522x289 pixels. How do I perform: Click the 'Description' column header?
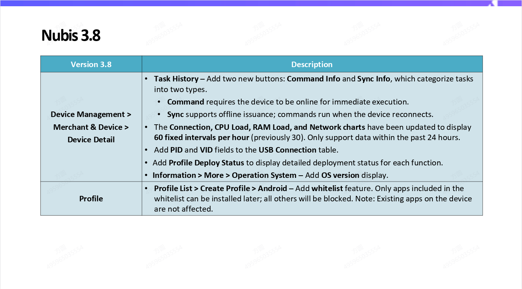(312, 64)
